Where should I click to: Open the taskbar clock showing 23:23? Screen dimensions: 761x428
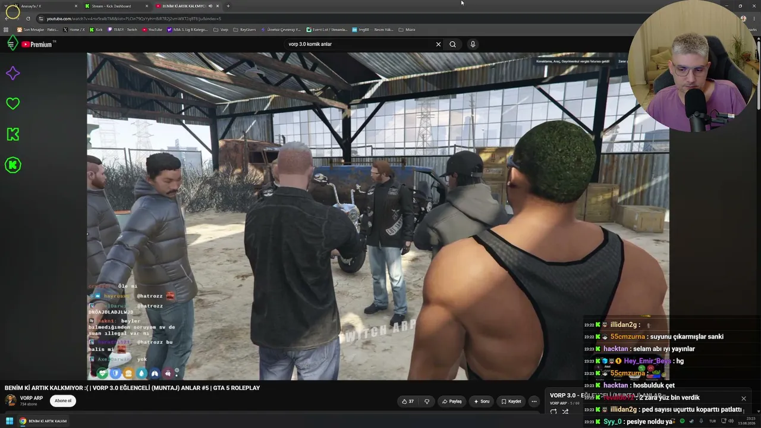pyautogui.click(x=746, y=421)
